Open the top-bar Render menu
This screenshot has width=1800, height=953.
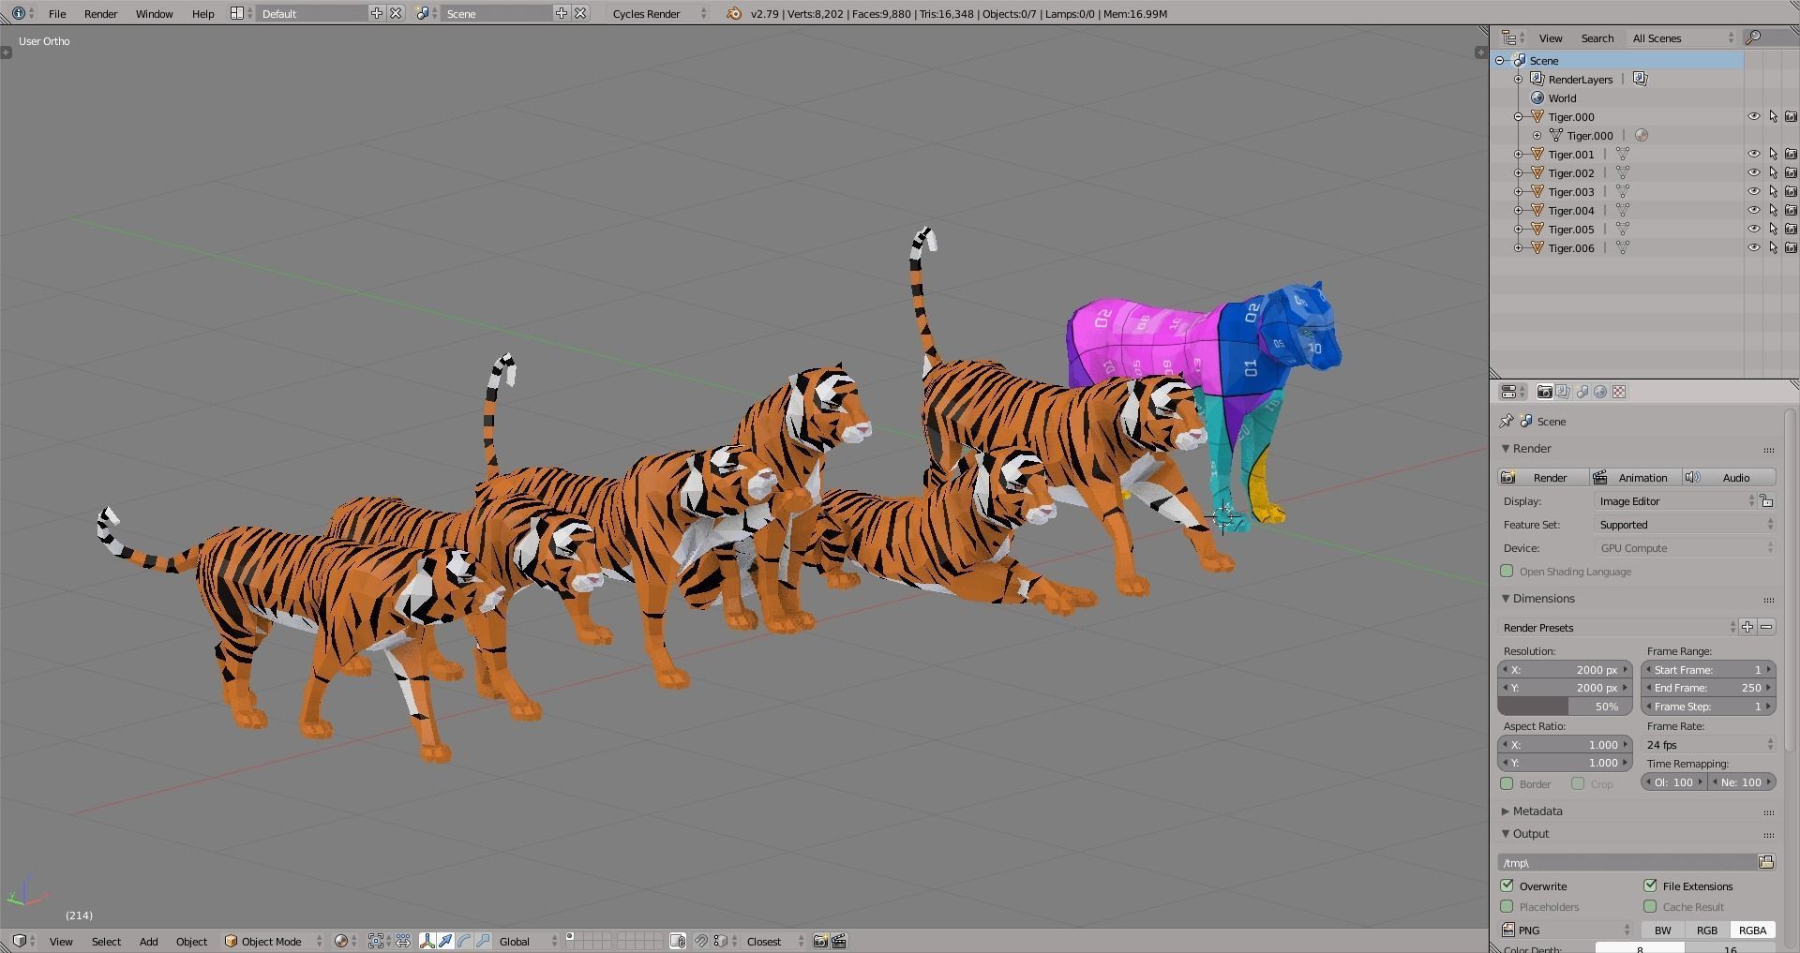pos(100,13)
